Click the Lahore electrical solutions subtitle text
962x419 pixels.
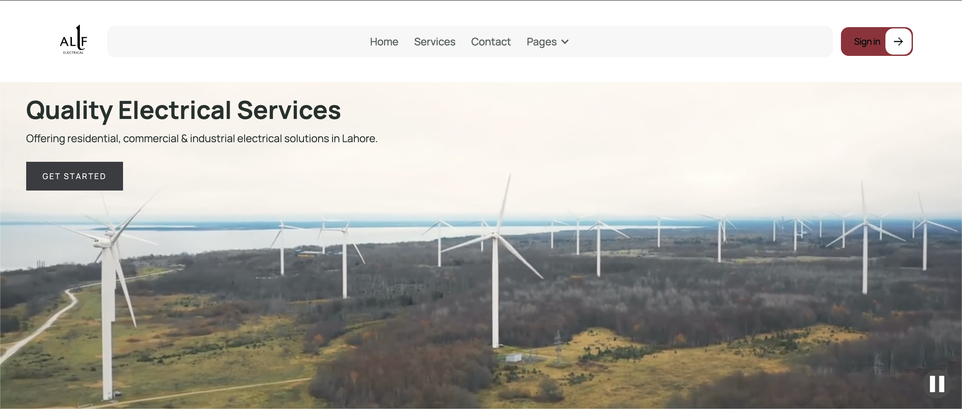tap(202, 139)
